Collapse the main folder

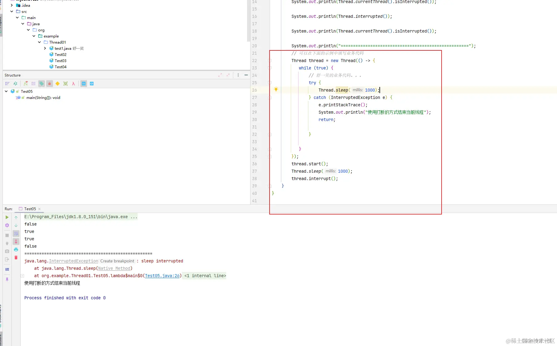coord(17,18)
